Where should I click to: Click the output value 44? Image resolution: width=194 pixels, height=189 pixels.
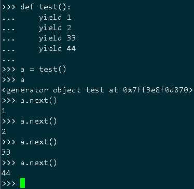(6, 173)
